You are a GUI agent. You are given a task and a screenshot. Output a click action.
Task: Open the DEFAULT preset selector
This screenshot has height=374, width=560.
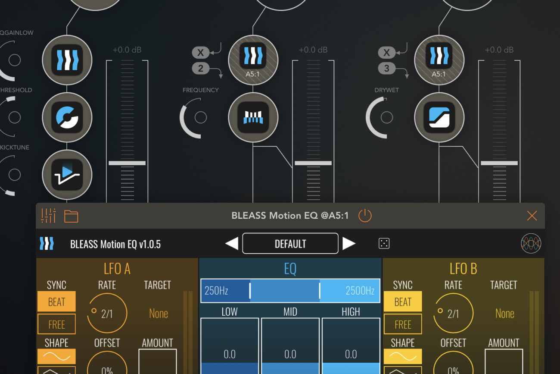tap(290, 244)
